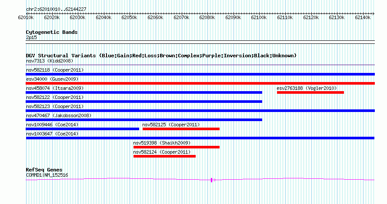Select the nsv582123 (Cooper2011) blue bar
Viewport: 387px width, 204px height.
point(200,111)
